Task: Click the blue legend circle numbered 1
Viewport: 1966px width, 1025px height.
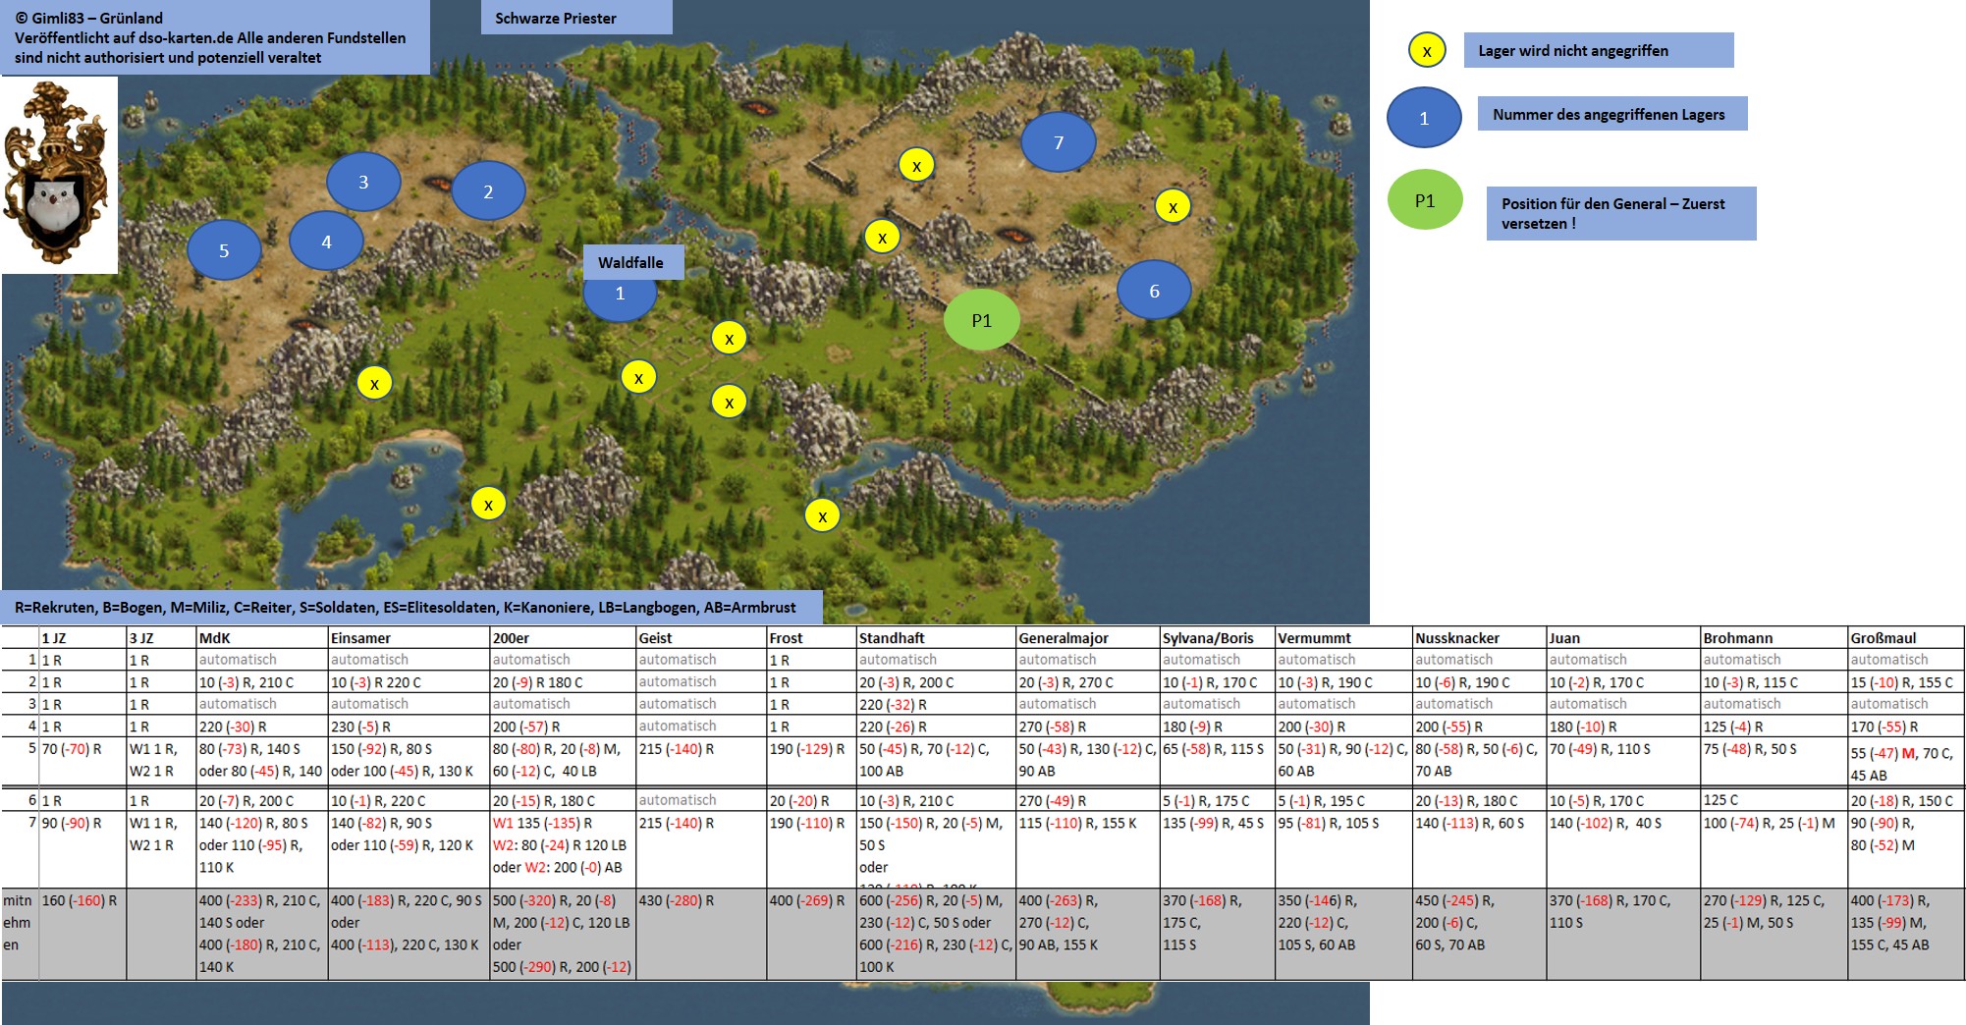Action: click(x=1424, y=118)
